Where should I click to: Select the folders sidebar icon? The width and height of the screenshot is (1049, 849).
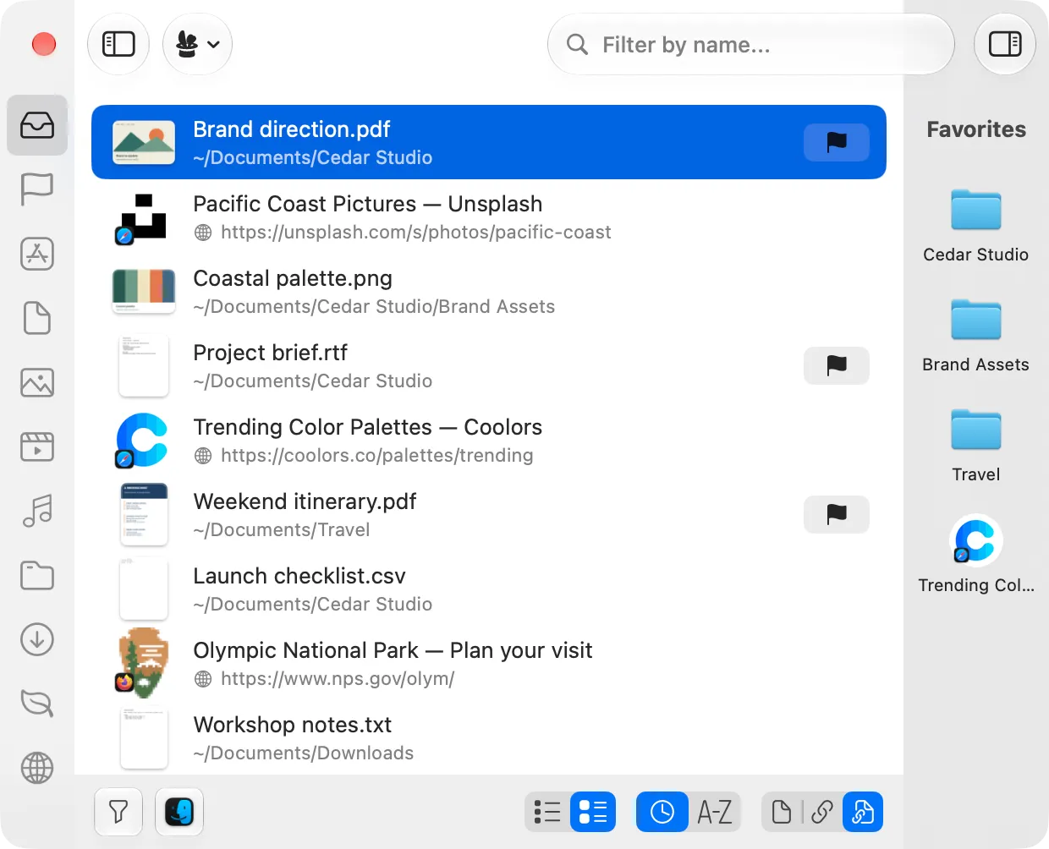pyautogui.click(x=37, y=575)
